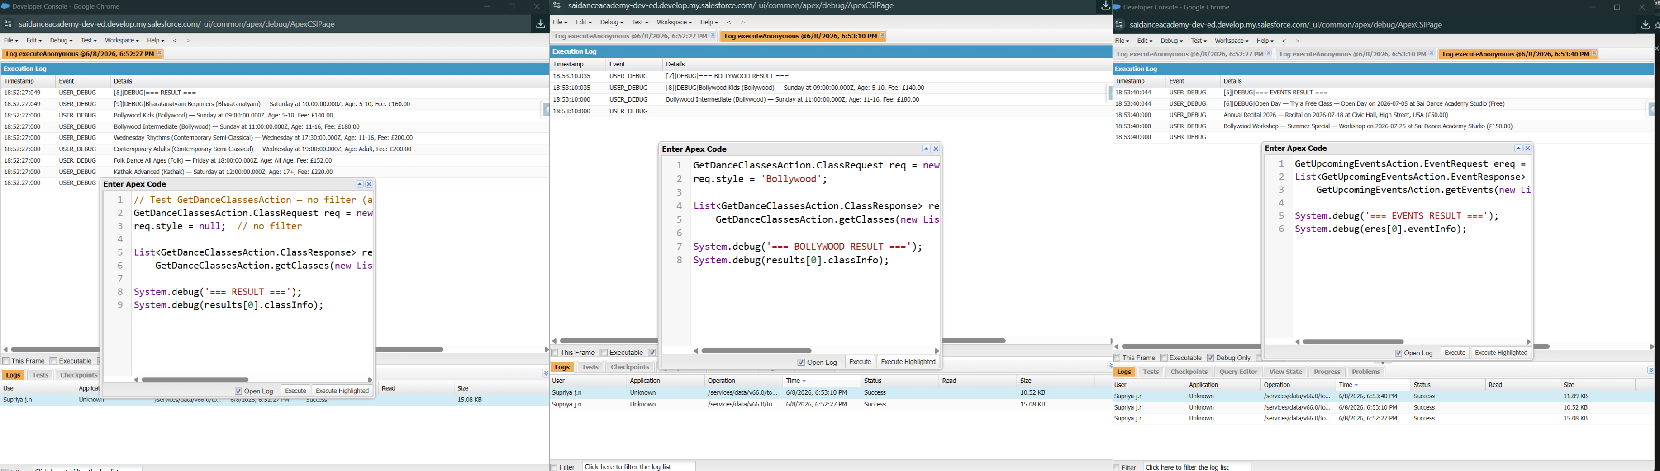The height and width of the screenshot is (471, 1660).
Task: Click side panel collapse handle in right window
Action: click(x=1651, y=109)
